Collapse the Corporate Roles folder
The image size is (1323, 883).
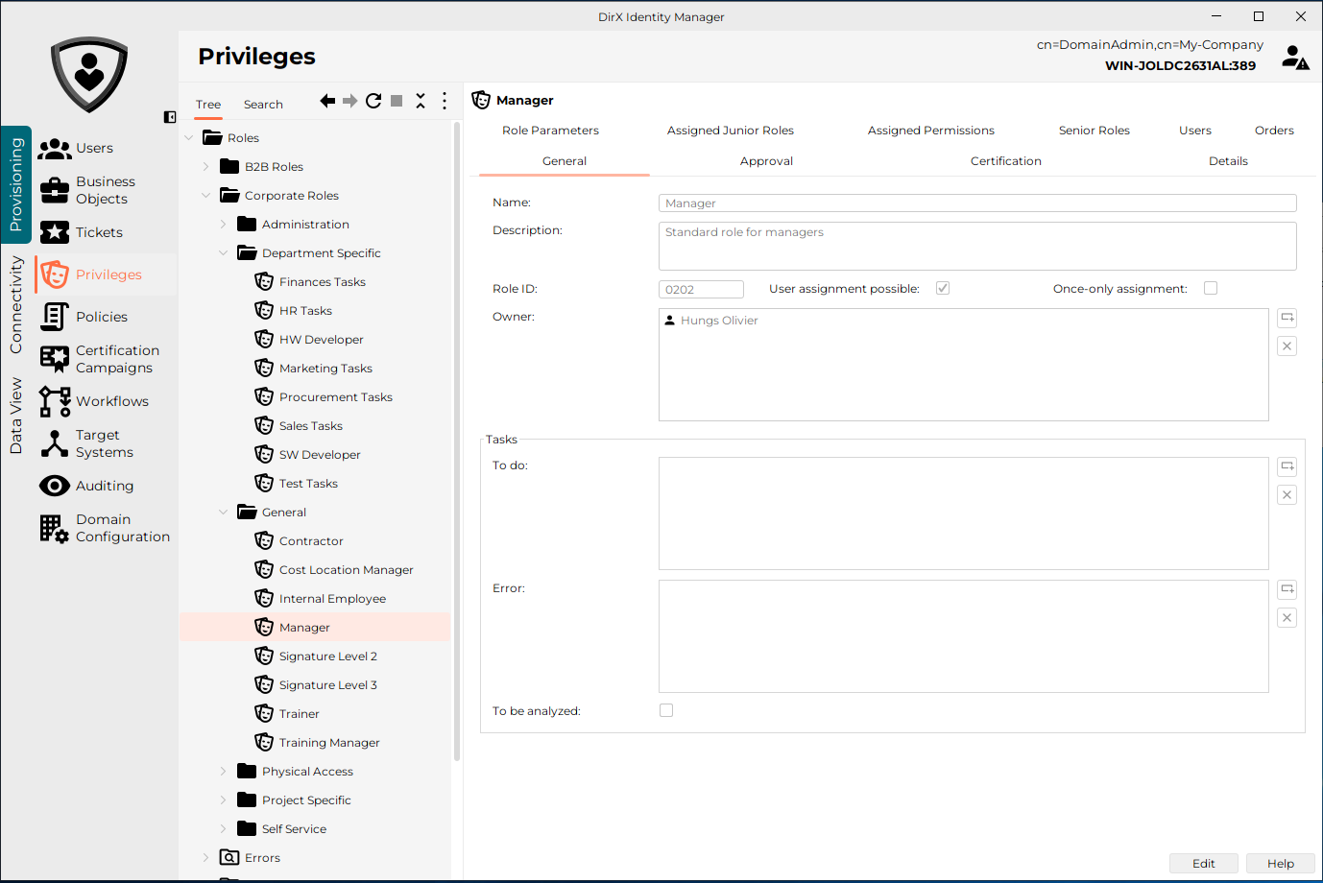pyautogui.click(x=205, y=196)
